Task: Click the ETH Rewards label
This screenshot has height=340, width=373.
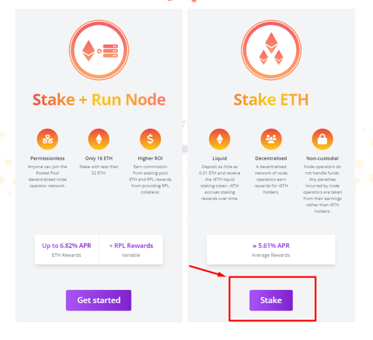Action: tap(66, 255)
